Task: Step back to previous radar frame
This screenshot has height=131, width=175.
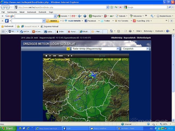Action: 68,56
